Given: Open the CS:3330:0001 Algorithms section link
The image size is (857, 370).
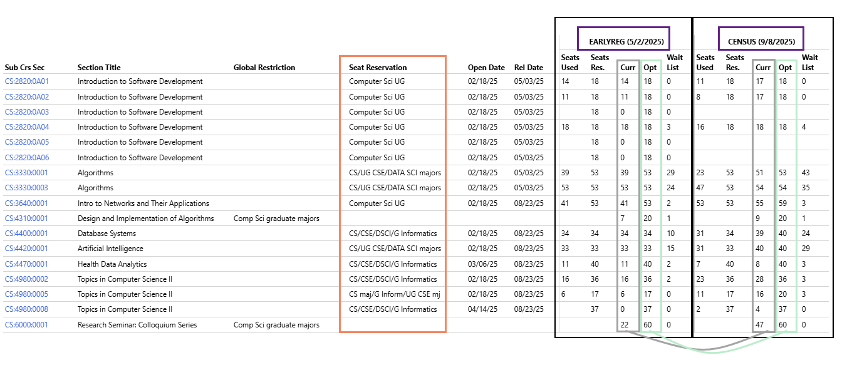Looking at the screenshot, I should (25, 172).
